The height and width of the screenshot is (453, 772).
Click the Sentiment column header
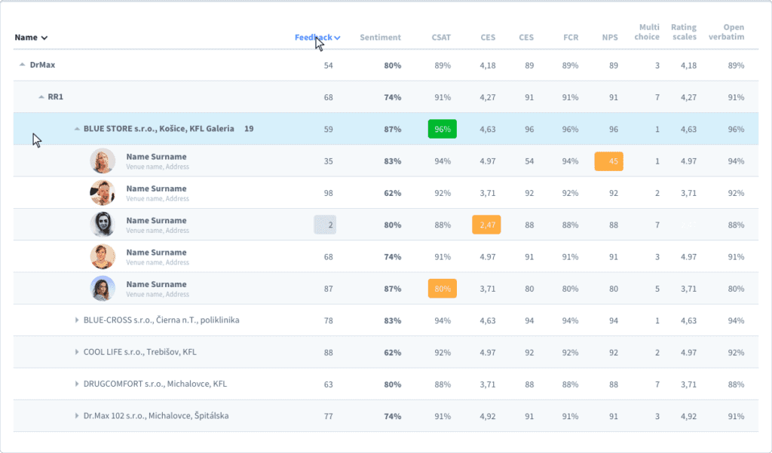(x=380, y=38)
